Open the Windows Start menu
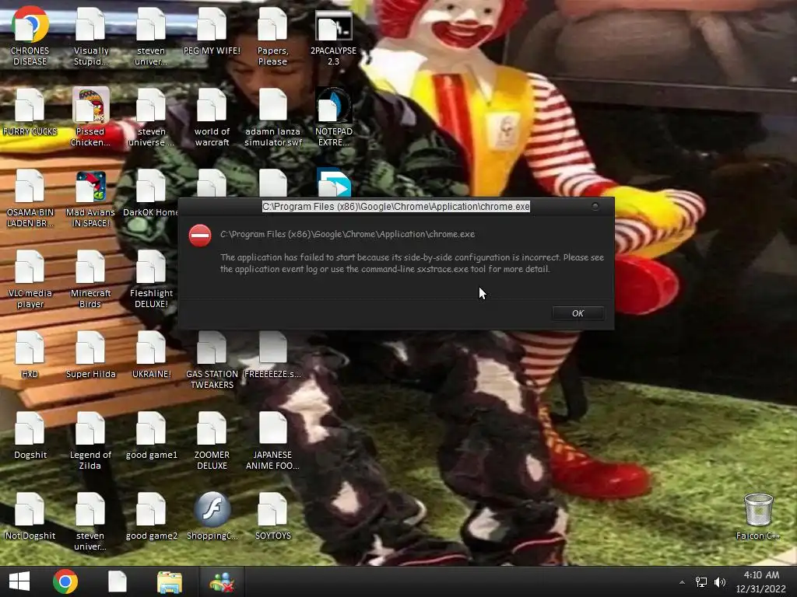Image resolution: width=797 pixels, height=597 pixels. (19, 581)
